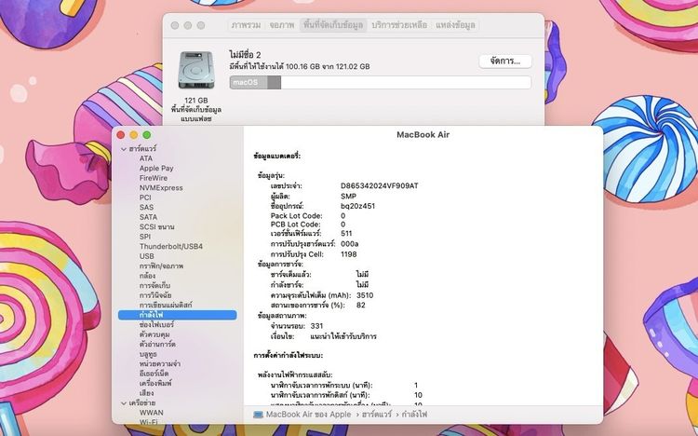The width and height of the screenshot is (698, 436).
Task: Select USB in the sidebar
Action: coord(147,256)
